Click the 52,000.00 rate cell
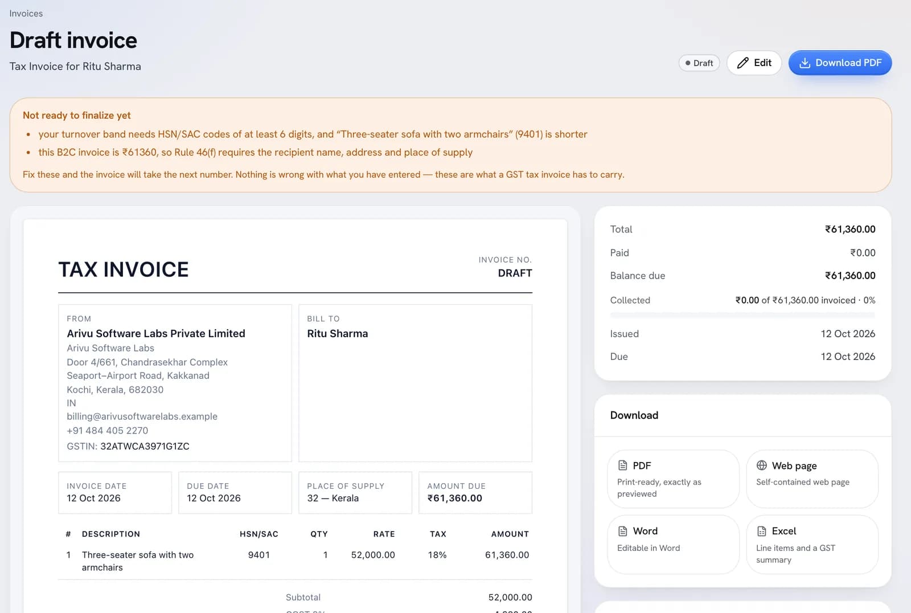Viewport: 911px width, 613px height. click(x=373, y=555)
